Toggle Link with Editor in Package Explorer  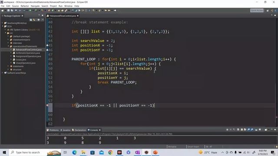coord(34,20)
